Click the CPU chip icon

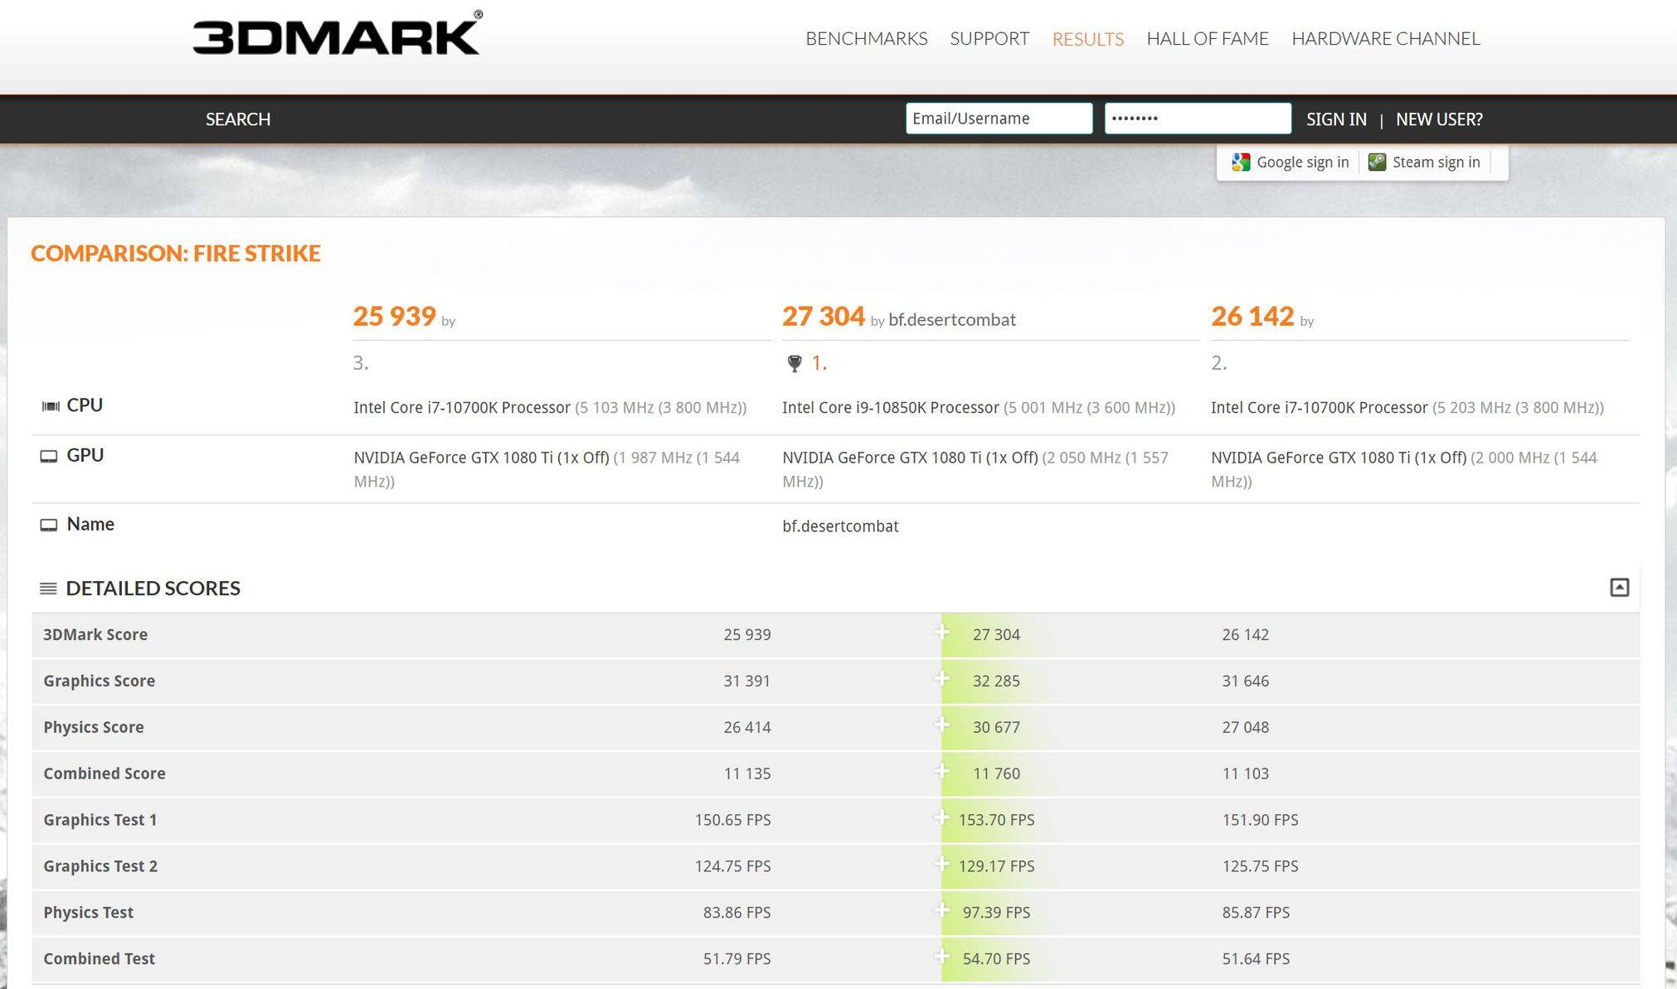point(51,406)
